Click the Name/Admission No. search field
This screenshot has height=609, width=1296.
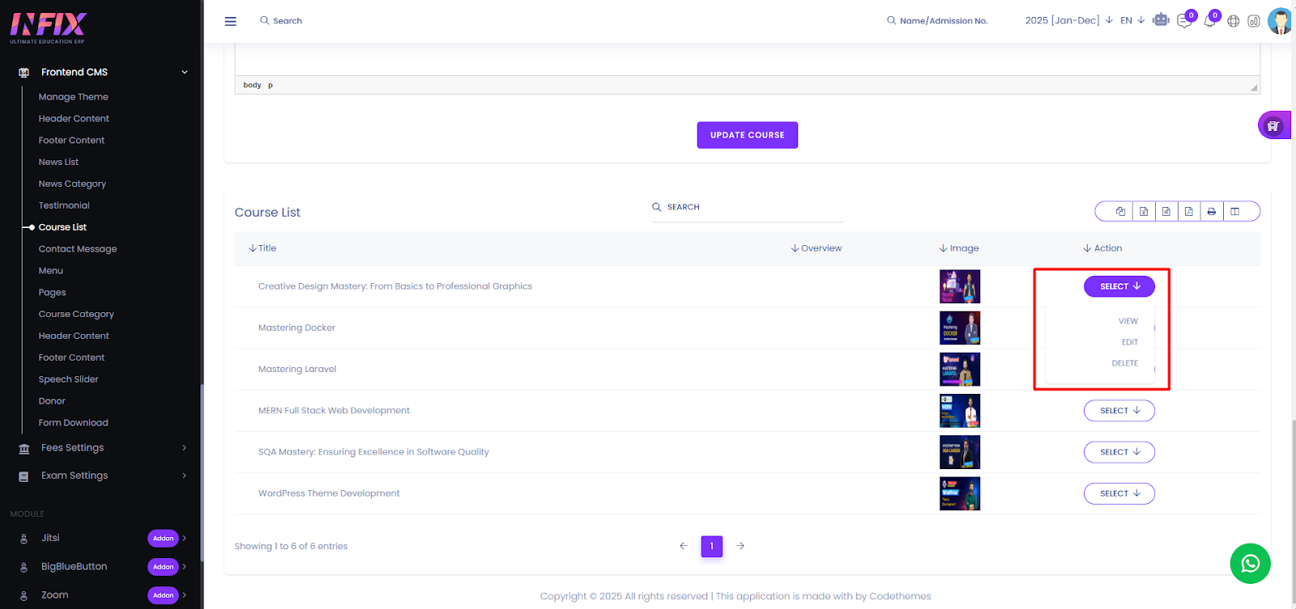pos(937,21)
